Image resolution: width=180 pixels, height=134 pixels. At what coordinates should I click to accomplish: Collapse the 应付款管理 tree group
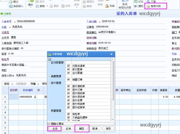[x=49, y=62]
